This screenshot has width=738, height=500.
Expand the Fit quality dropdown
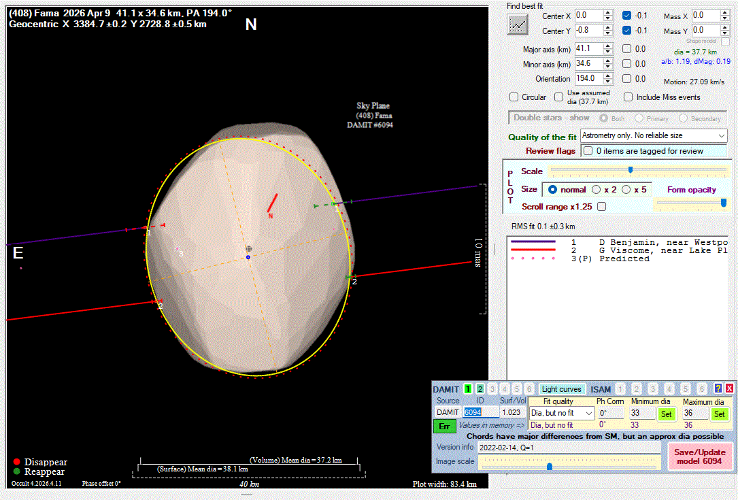[x=588, y=414]
